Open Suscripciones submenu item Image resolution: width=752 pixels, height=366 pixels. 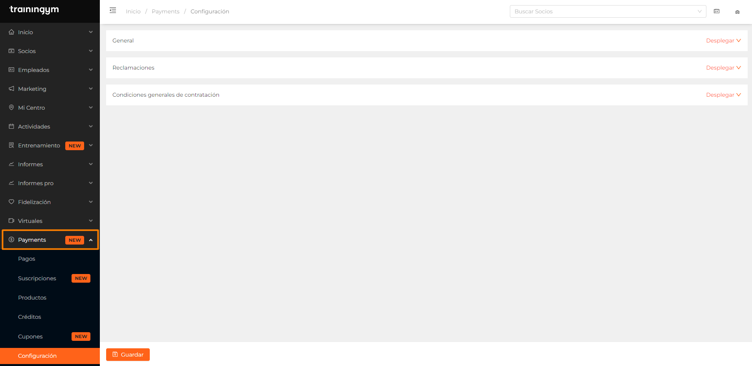[50, 278]
